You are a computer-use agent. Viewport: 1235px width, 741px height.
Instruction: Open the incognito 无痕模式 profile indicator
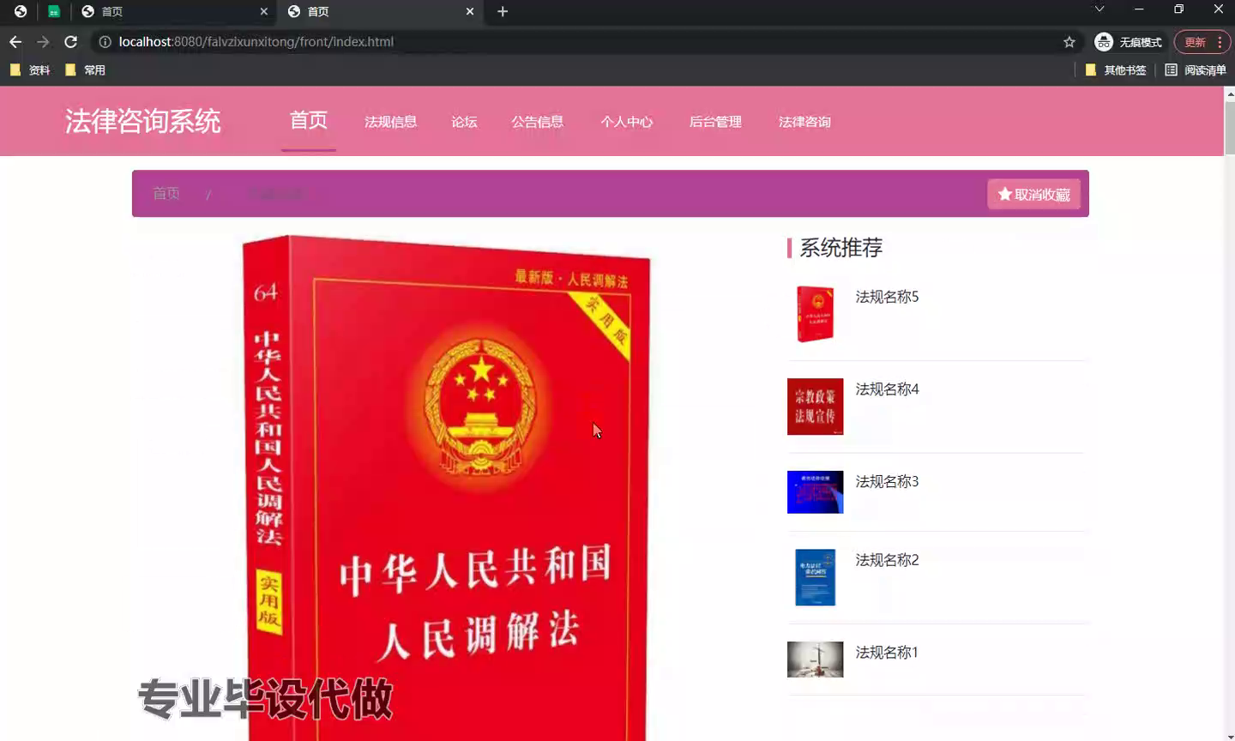click(x=1128, y=42)
